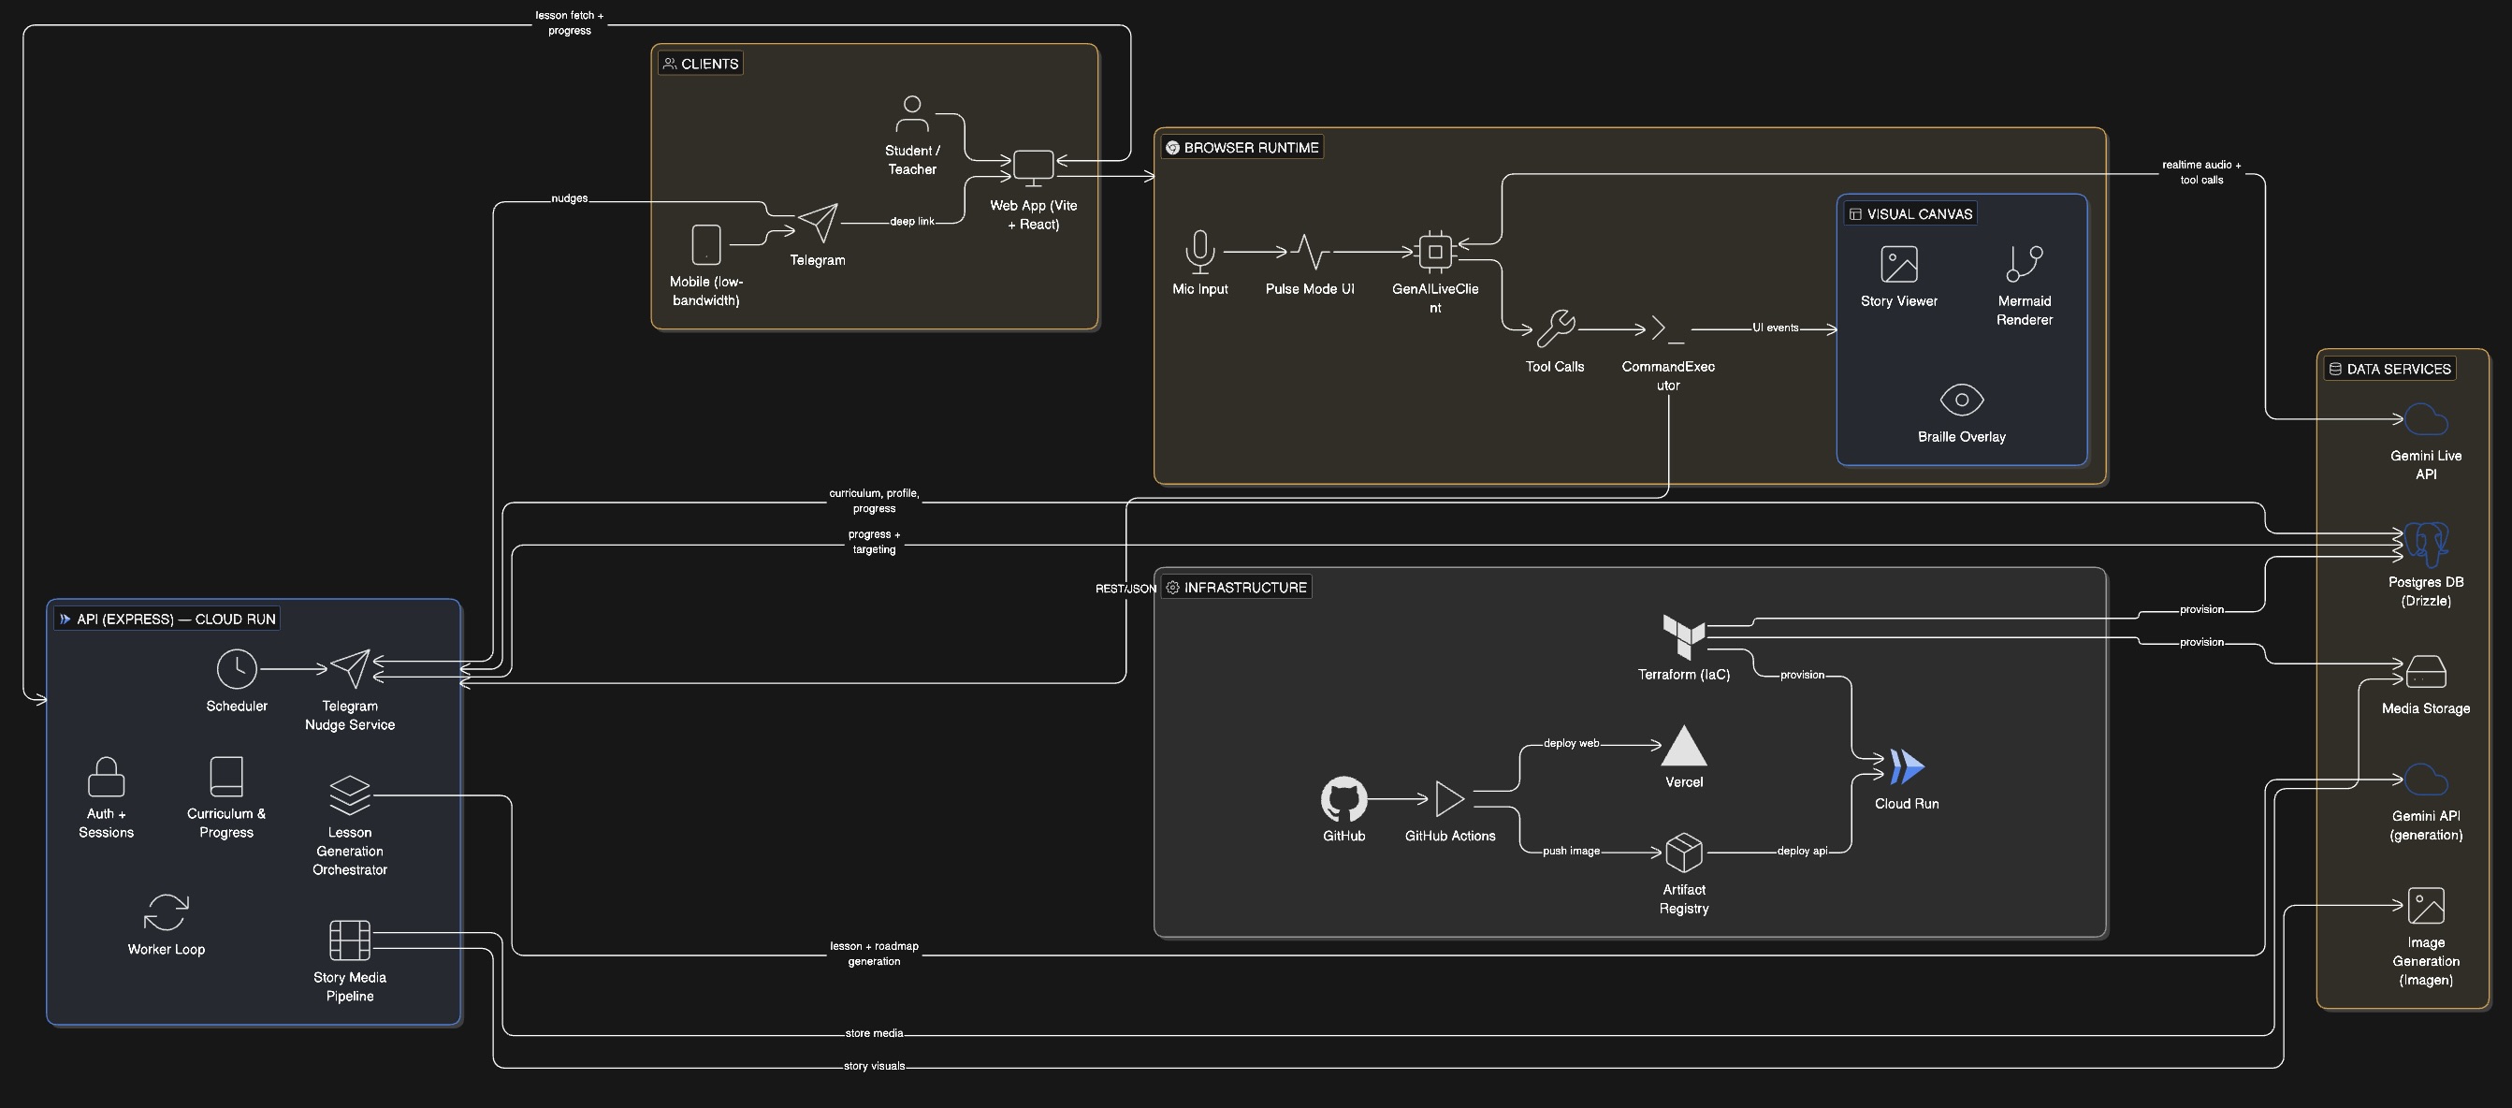Select the Terraform (IaC) icon
The width and height of the screenshot is (2512, 1108).
pyautogui.click(x=1683, y=636)
